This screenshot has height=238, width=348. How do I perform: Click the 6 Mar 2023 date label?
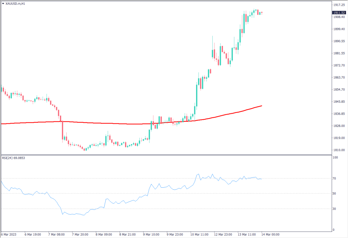[9, 235]
